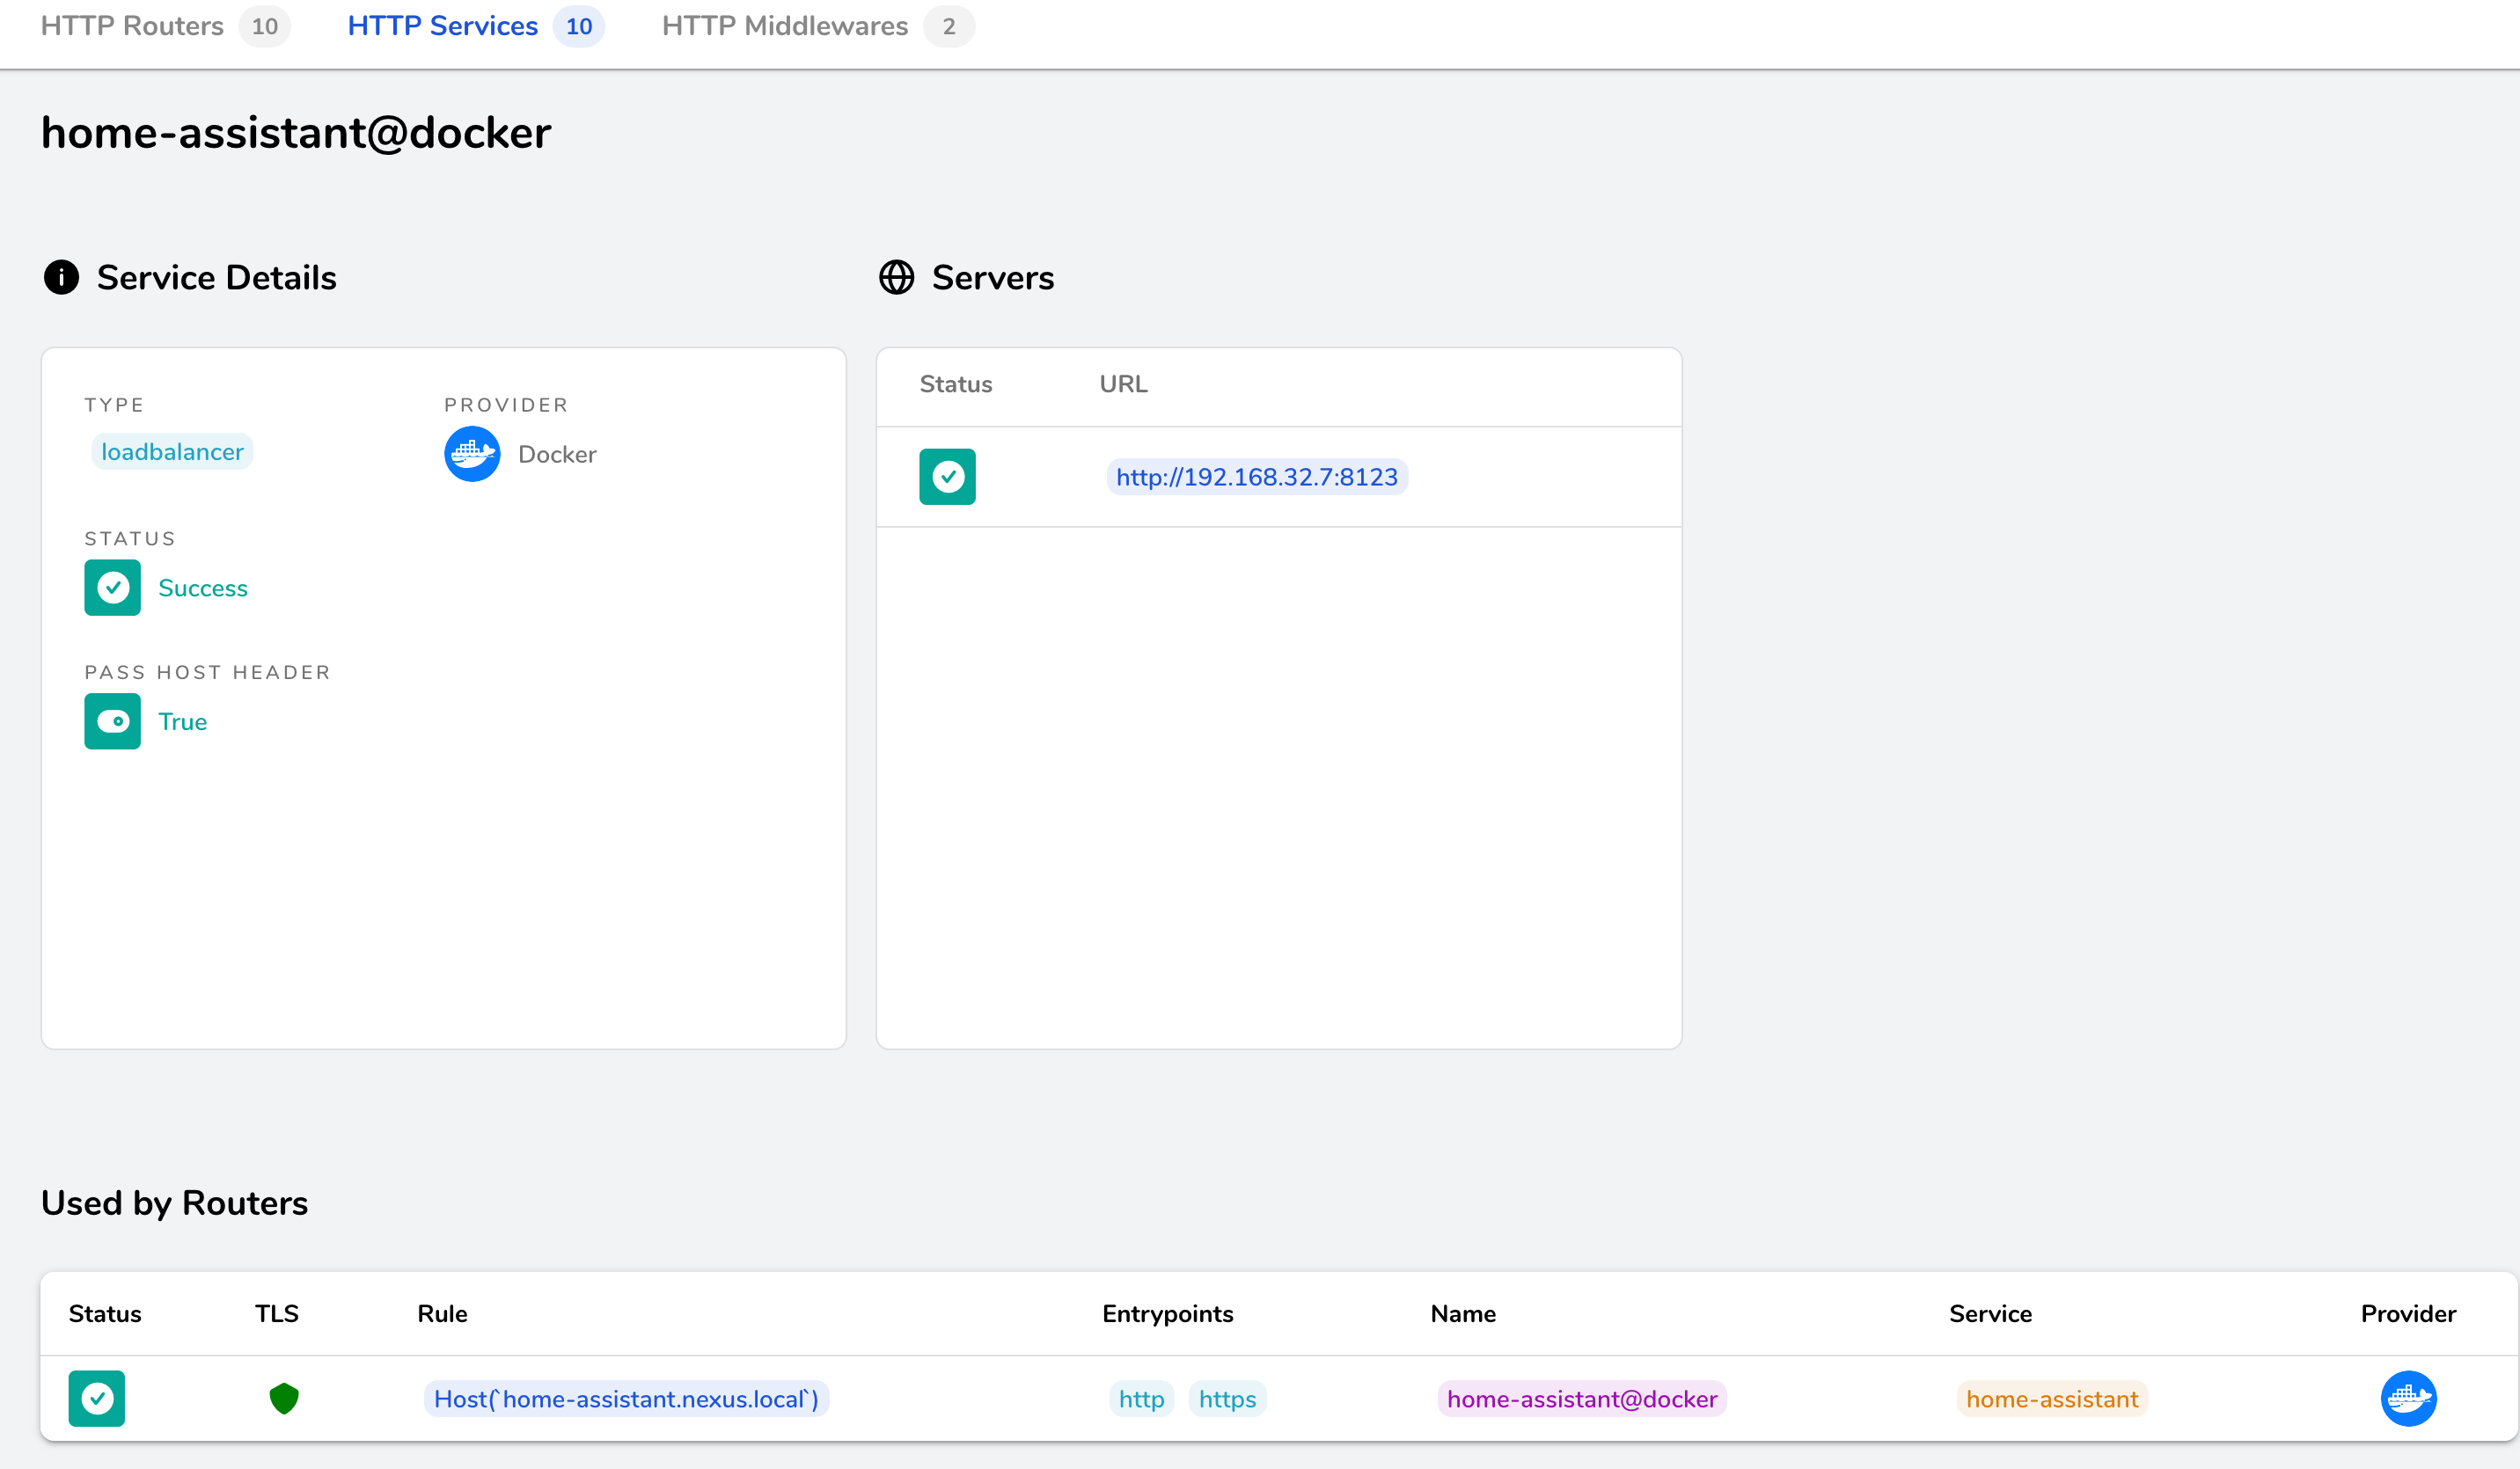2520x1469 pixels.
Task: Click the router row status check icon
Action: (97, 1399)
